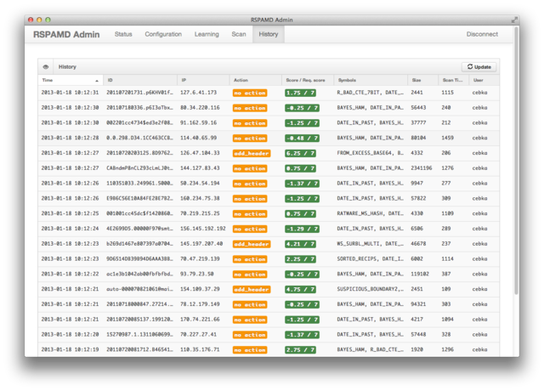Sort by the Symbols column header

(x=371, y=80)
